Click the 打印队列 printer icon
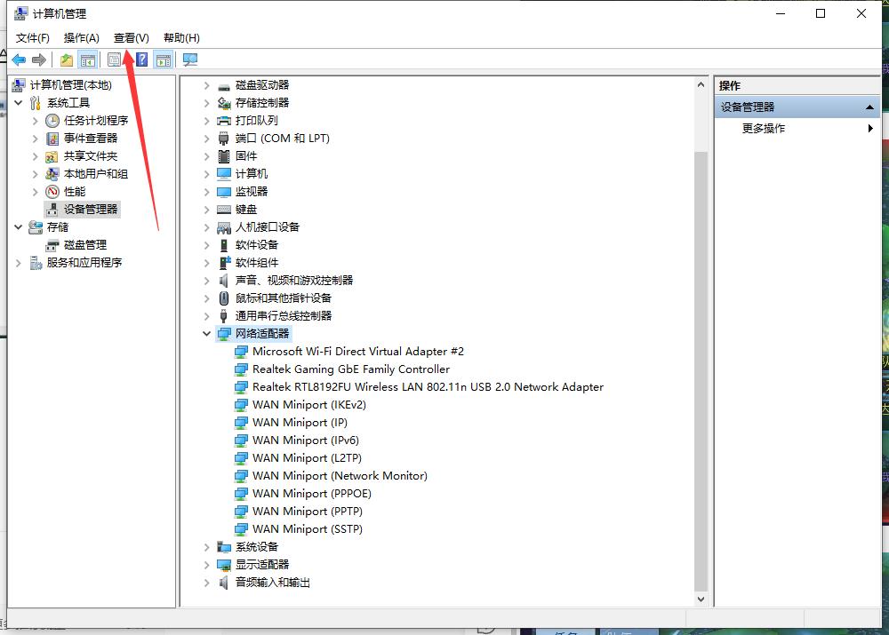Image resolution: width=889 pixels, height=635 pixels. (224, 121)
